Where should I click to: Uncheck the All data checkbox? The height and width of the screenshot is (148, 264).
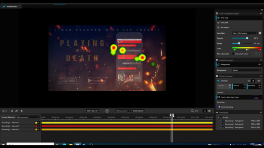coord(221,118)
